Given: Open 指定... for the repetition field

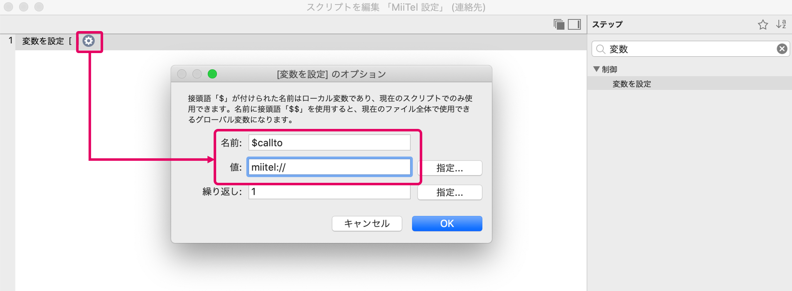Looking at the screenshot, I should point(450,192).
